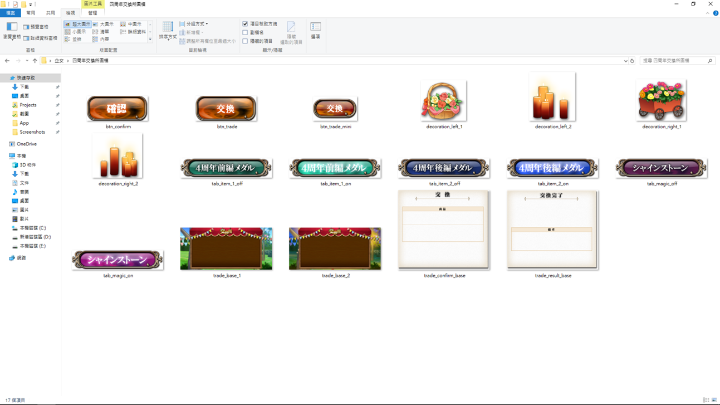Select the trade_confirm_base image thumbnail
This screenshot has height=405, width=720.
coord(443,230)
